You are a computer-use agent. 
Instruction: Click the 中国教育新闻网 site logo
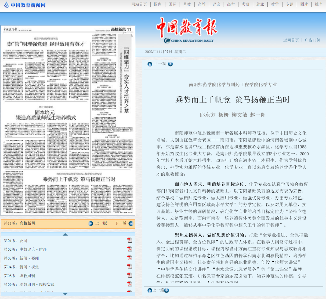click(x=25, y=5)
